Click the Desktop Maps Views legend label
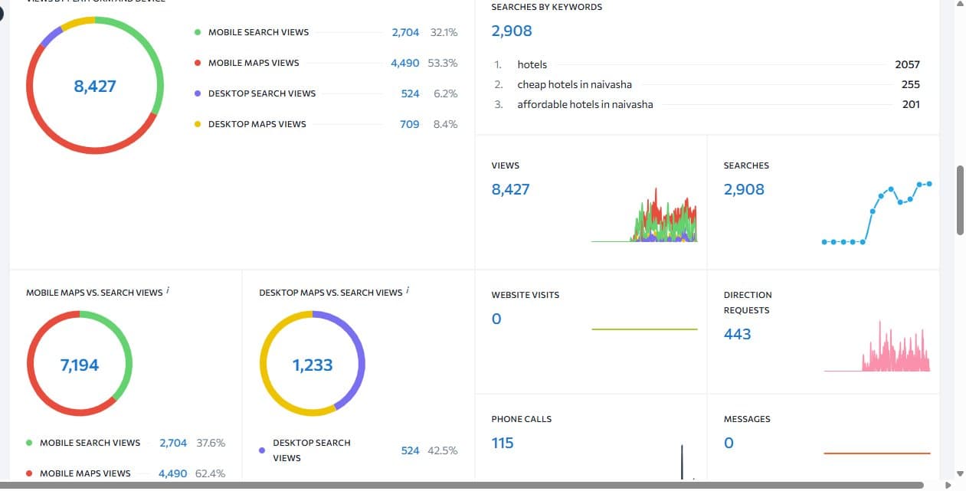The height and width of the screenshot is (491, 966). (257, 124)
